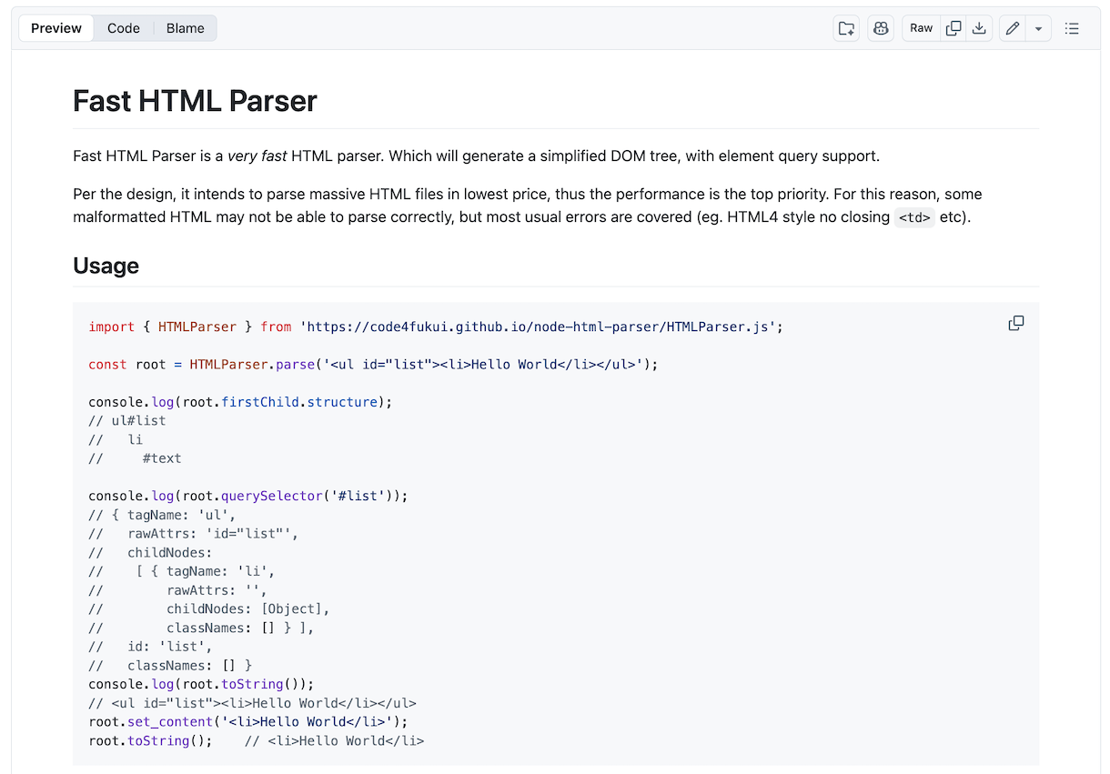The width and height of the screenshot is (1110, 774).
Task: Click the Usage section heading
Action: 106,266
